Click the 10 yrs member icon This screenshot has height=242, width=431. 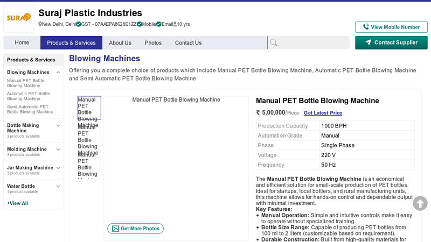(175, 24)
